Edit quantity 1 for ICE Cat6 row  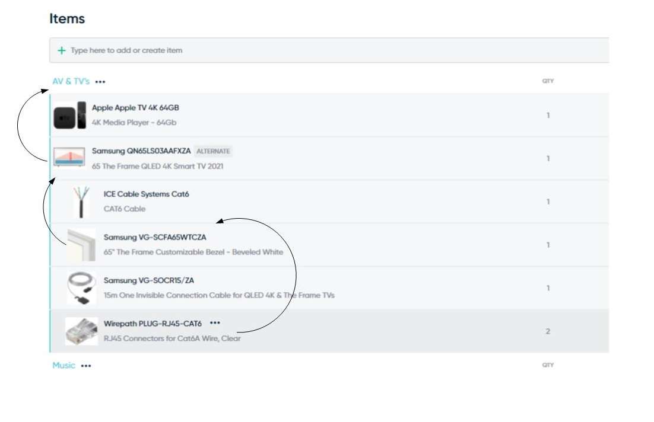[548, 202]
